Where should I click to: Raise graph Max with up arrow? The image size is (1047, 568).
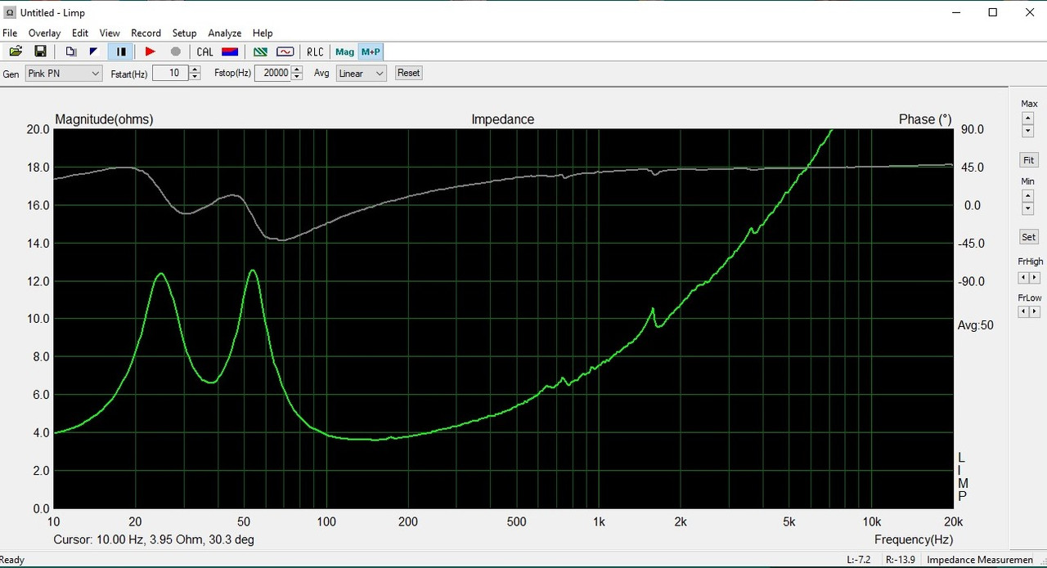coord(1028,119)
